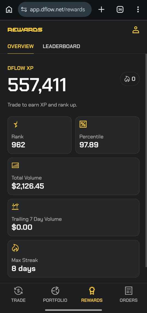Click the REWARDS logo heading
Viewport: 147px width, 313px height.
pos(25,30)
